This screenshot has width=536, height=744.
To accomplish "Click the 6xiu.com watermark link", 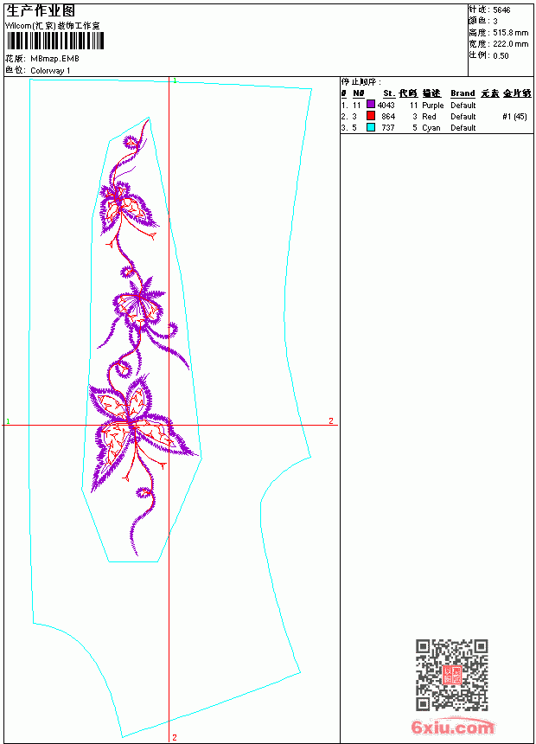I will [x=452, y=727].
